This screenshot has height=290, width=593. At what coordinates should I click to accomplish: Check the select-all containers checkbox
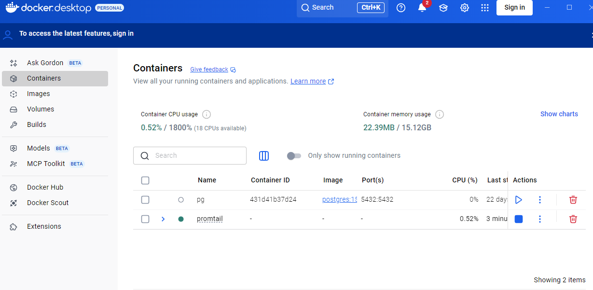pos(145,180)
